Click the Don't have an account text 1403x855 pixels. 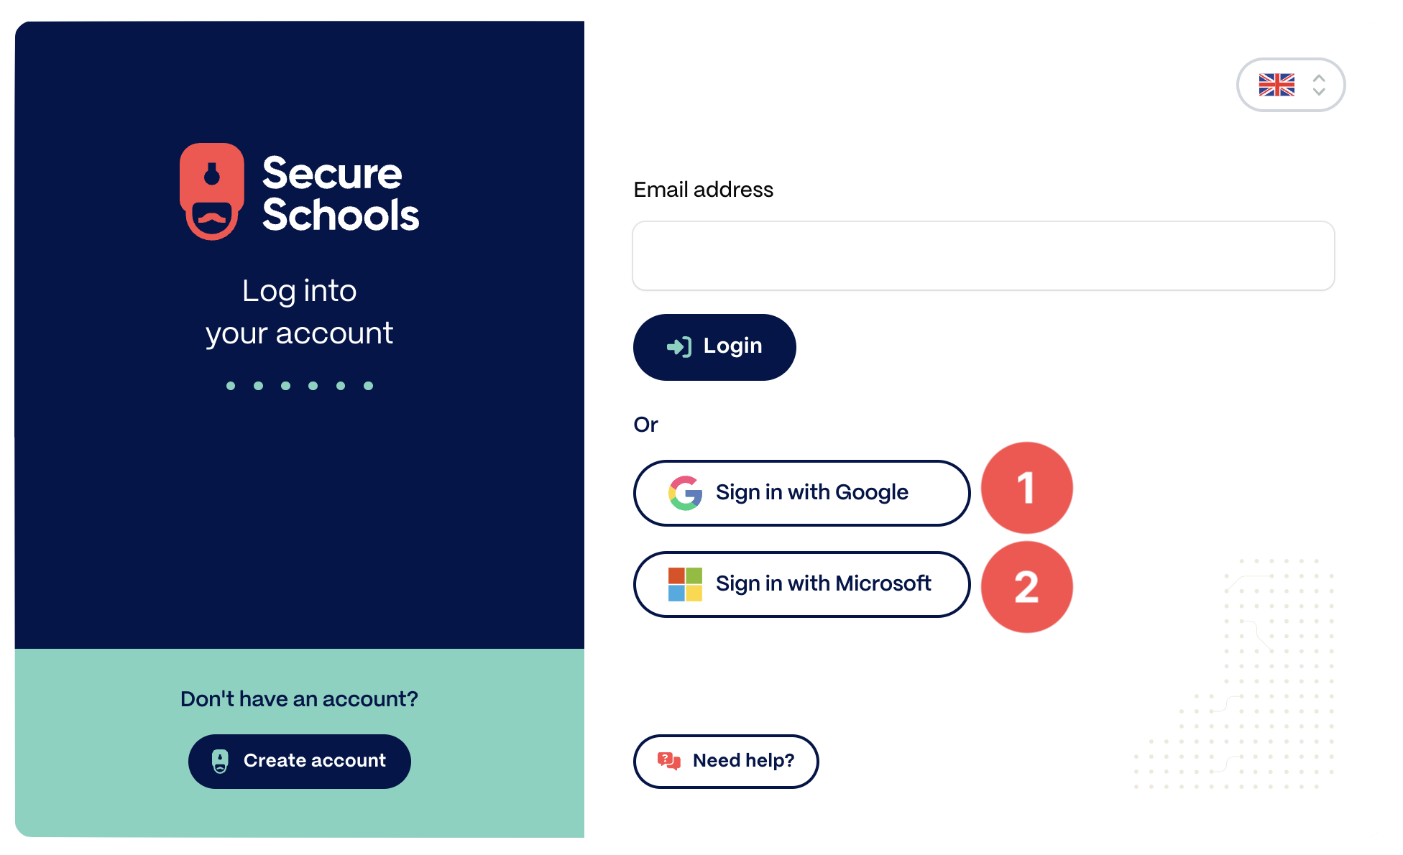click(299, 698)
